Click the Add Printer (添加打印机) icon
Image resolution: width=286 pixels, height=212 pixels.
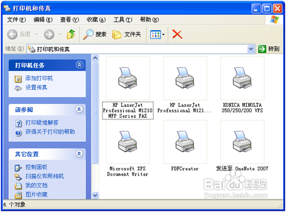point(18,79)
